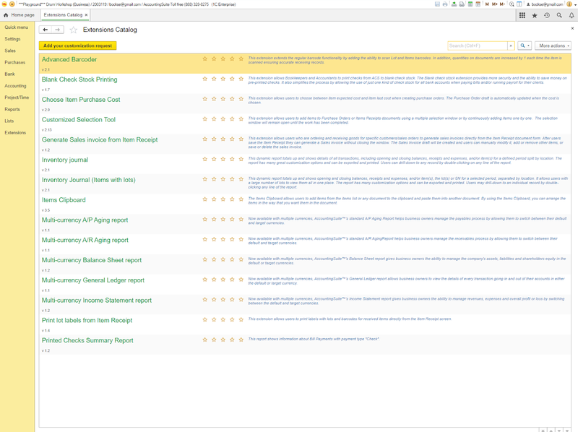The height and width of the screenshot is (432, 578).
Task: Open Printed Checks Summary Report
Action: [x=87, y=340]
